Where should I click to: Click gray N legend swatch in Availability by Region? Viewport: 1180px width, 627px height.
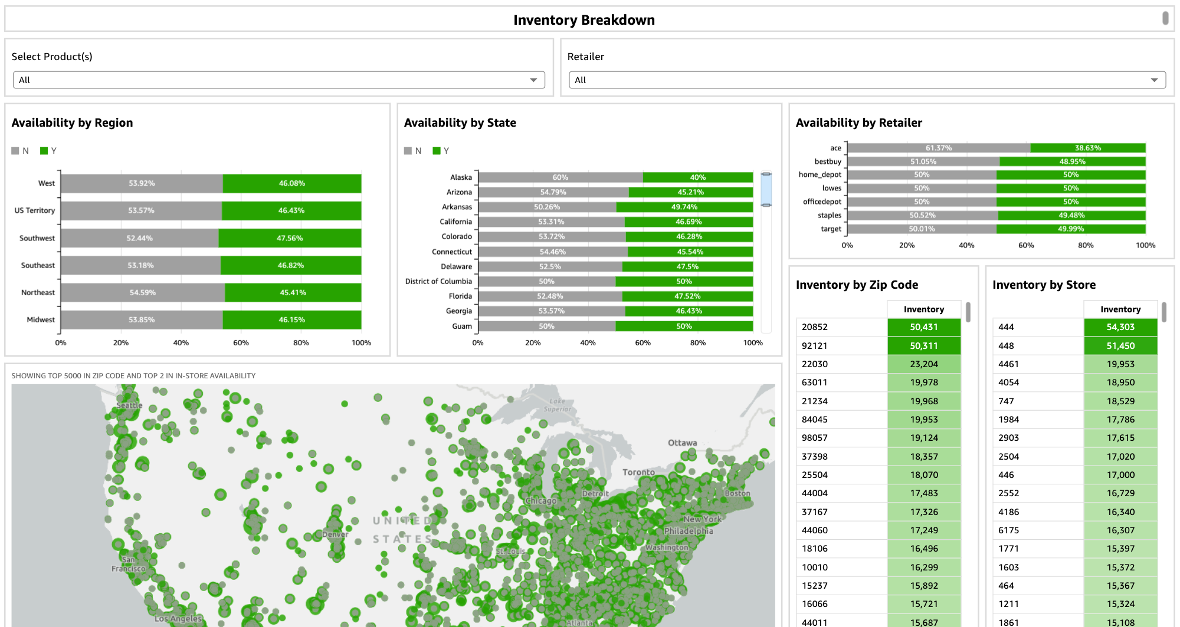(x=15, y=151)
